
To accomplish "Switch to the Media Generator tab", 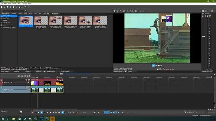I will (51, 71).
